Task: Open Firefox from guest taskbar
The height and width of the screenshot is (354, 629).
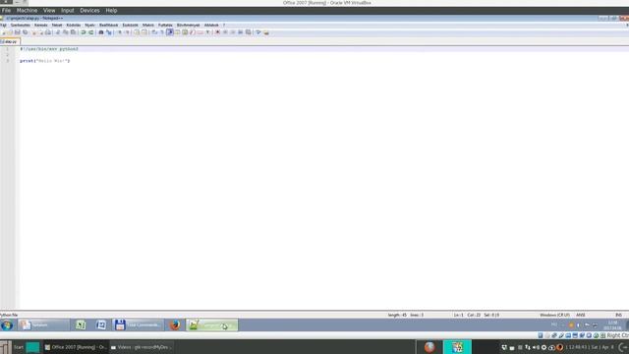Action: point(175,325)
